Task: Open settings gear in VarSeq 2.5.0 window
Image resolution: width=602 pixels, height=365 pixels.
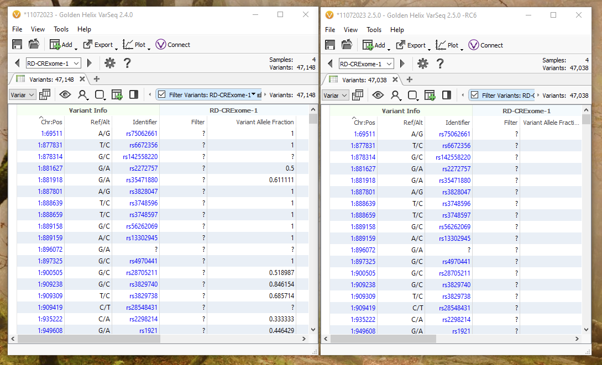Action: [423, 64]
